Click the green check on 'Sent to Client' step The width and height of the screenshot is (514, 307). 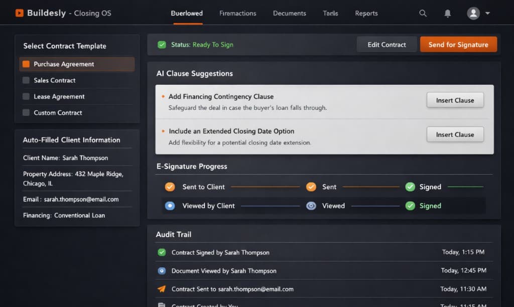pyautogui.click(x=171, y=187)
